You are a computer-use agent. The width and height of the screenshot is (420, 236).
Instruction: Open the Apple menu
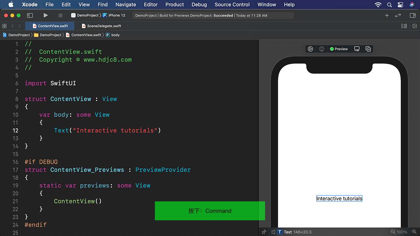coord(11,4)
